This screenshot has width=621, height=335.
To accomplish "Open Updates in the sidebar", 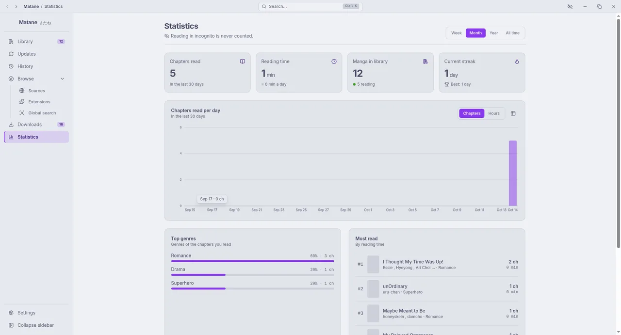I will point(36,54).
